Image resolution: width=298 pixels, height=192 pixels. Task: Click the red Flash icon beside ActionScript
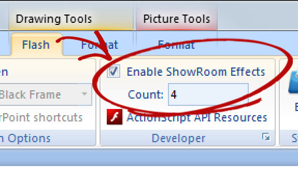click(x=115, y=117)
